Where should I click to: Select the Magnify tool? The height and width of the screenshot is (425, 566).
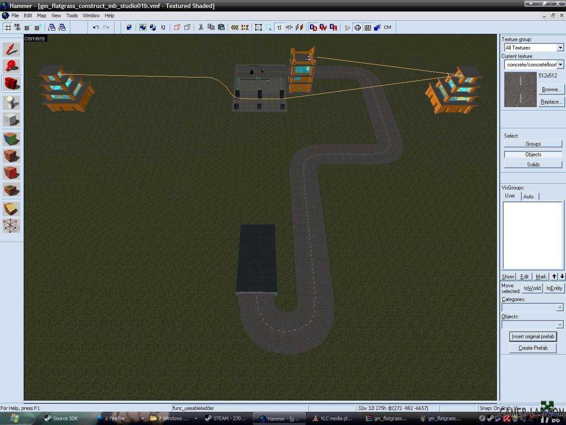(x=11, y=66)
